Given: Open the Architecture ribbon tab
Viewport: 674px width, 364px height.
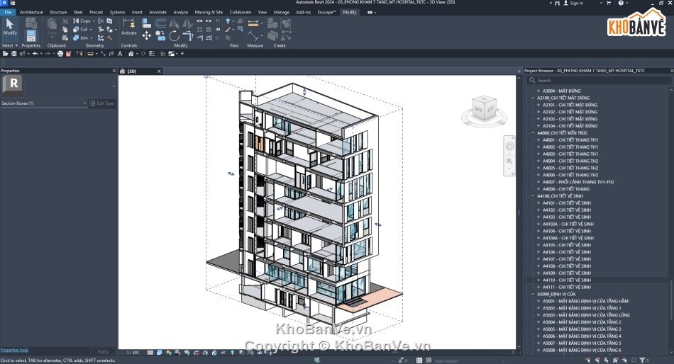Looking at the screenshot, I should click(31, 13).
